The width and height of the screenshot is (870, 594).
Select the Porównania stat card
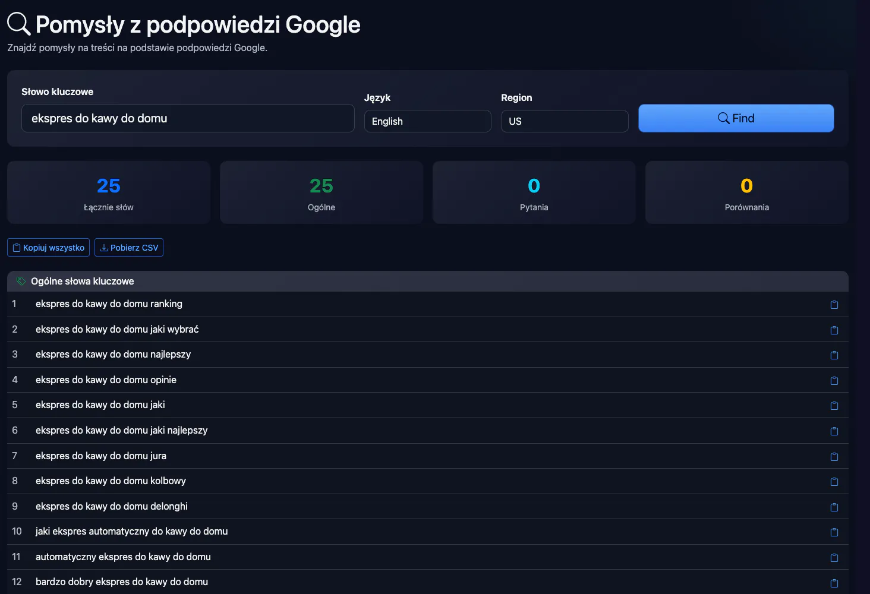pos(747,192)
